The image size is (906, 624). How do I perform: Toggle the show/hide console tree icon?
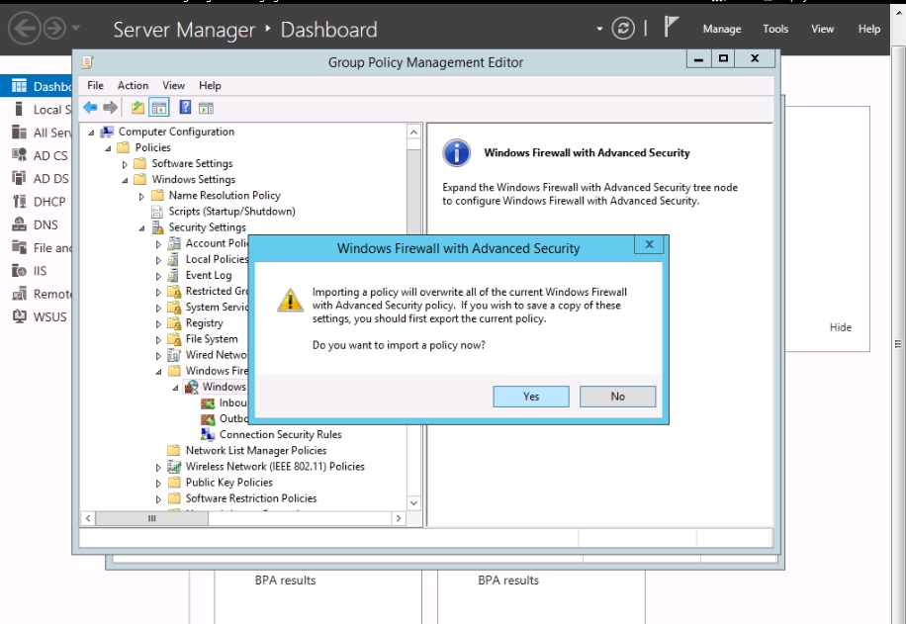tap(159, 108)
